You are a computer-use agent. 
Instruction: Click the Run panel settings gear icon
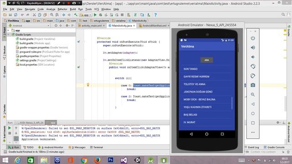coord(278,123)
